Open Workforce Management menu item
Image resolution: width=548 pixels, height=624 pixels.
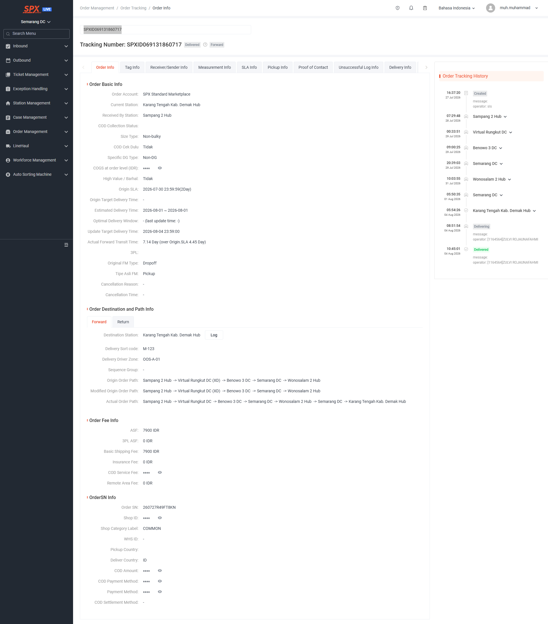(37, 160)
